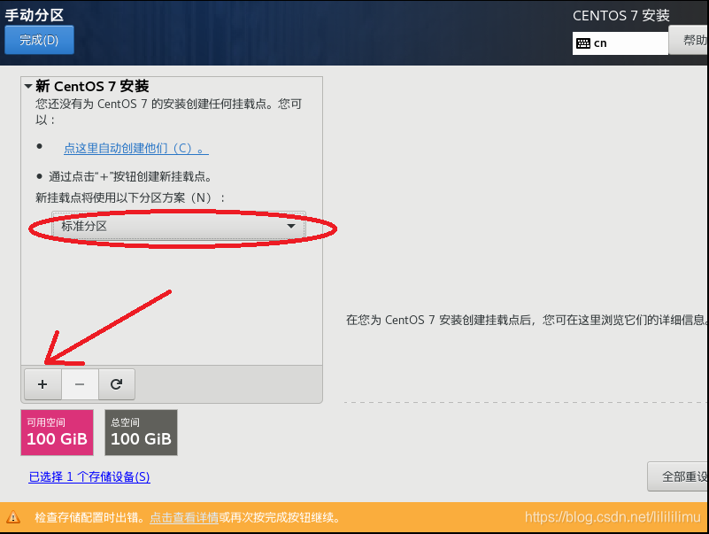The height and width of the screenshot is (534, 709).
Task: Click the 可用空间 100 GiB box
Action: click(x=57, y=432)
